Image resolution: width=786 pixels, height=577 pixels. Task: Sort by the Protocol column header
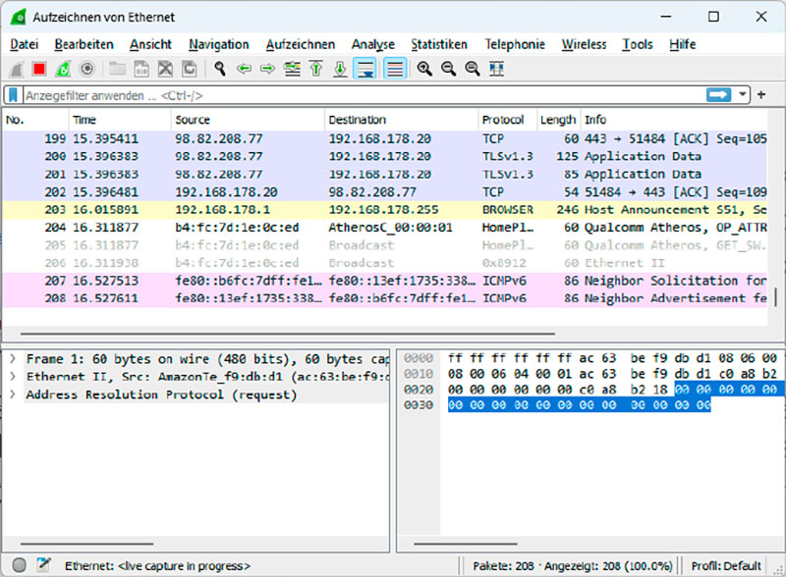click(507, 120)
